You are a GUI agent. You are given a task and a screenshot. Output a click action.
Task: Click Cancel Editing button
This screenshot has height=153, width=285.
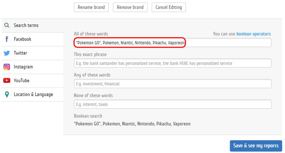169,7
